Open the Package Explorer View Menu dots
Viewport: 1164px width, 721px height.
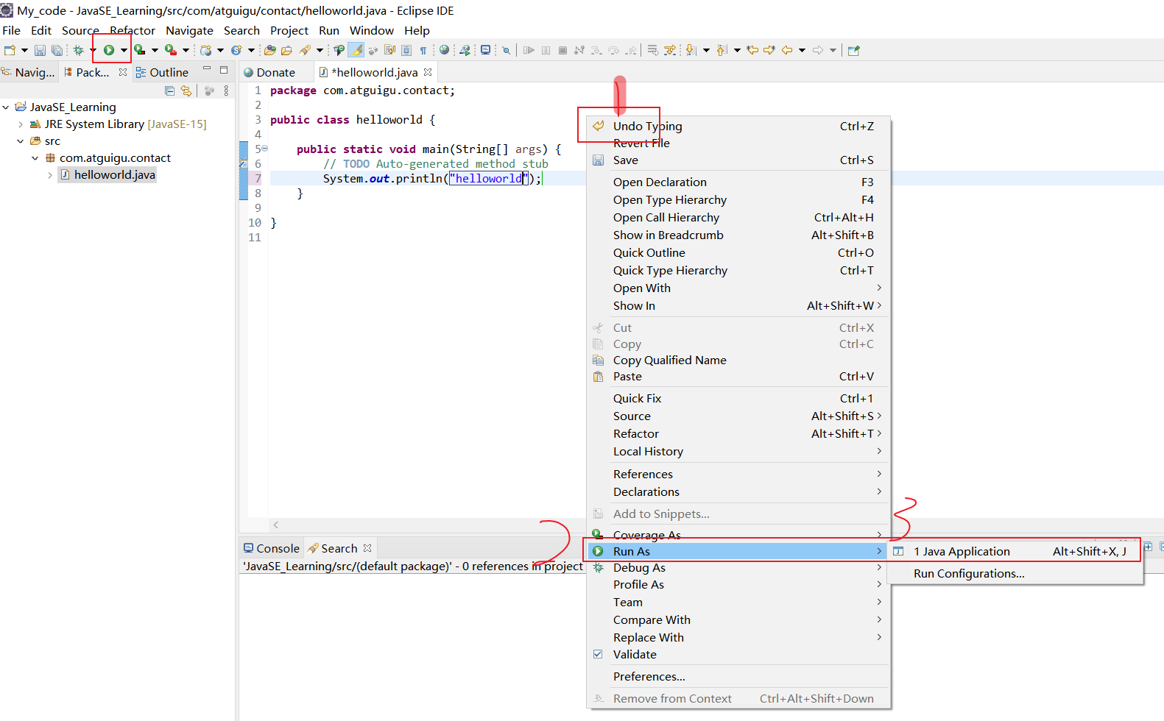tap(226, 90)
